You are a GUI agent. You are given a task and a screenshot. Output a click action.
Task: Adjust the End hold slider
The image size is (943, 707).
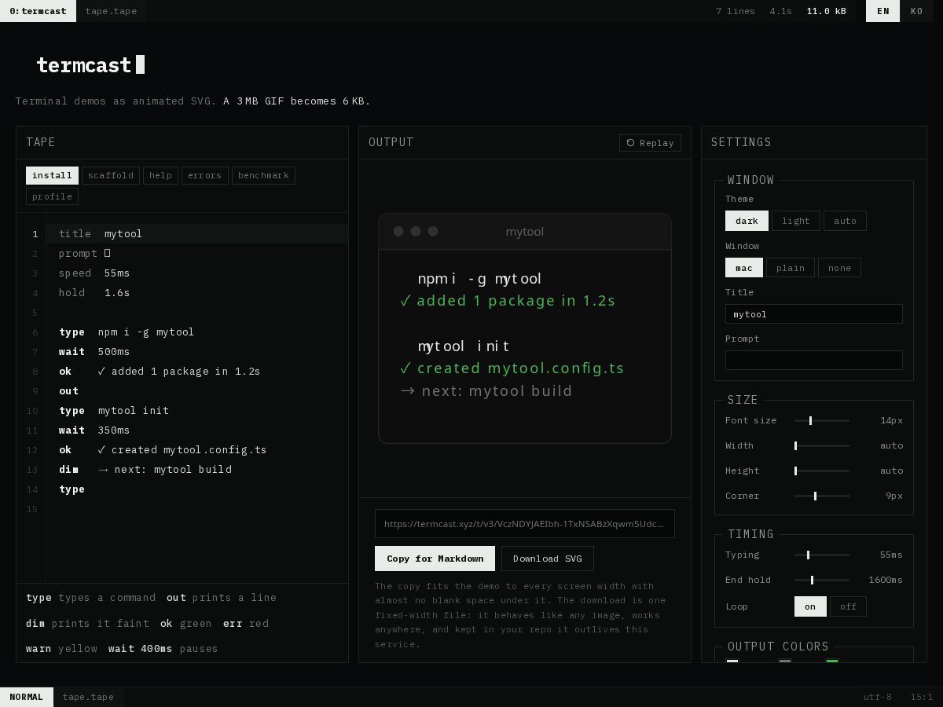click(x=821, y=580)
